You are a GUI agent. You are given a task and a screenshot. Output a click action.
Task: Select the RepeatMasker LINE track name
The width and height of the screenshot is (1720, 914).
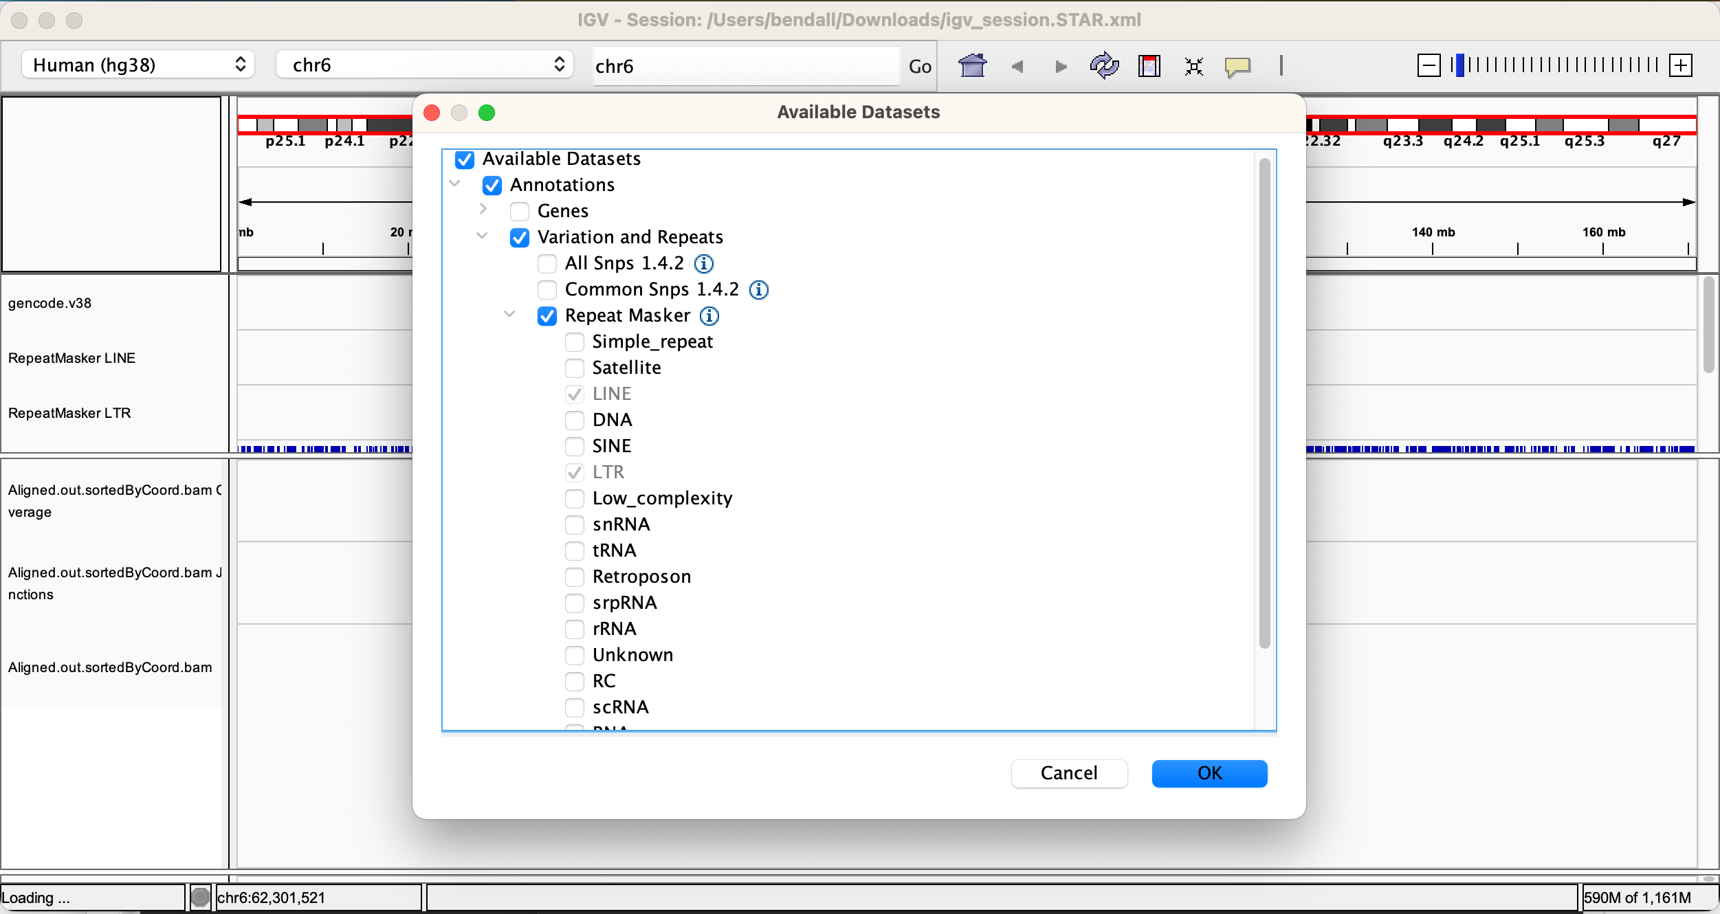(x=71, y=358)
